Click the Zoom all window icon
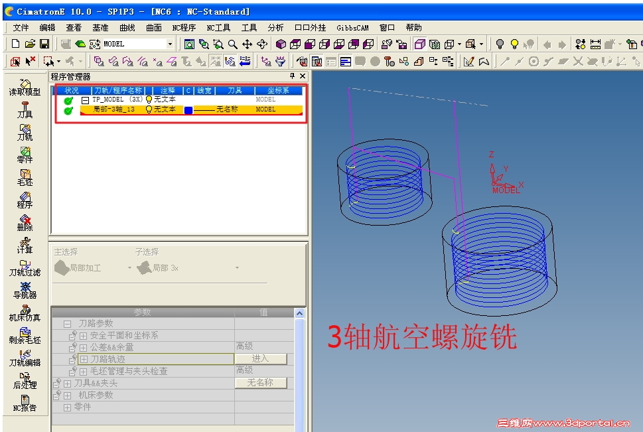Image resolution: width=643 pixels, height=432 pixels. [x=189, y=44]
